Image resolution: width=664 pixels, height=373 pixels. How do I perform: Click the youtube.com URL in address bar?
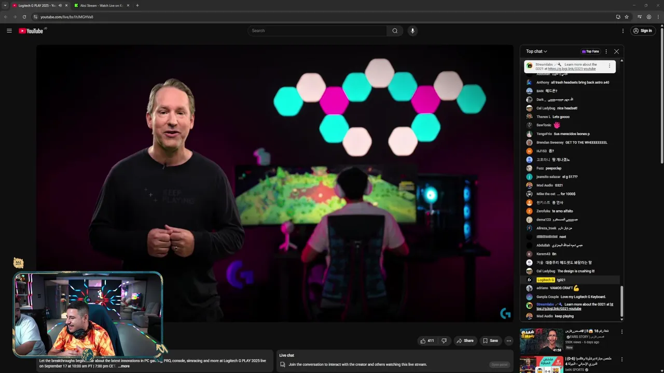point(67,17)
